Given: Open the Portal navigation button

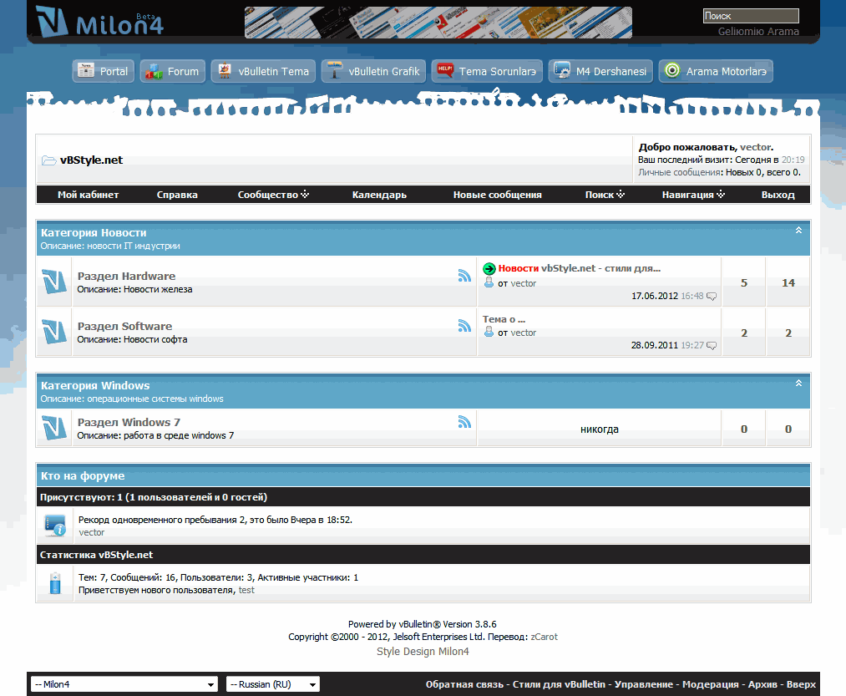Looking at the screenshot, I should (103, 71).
